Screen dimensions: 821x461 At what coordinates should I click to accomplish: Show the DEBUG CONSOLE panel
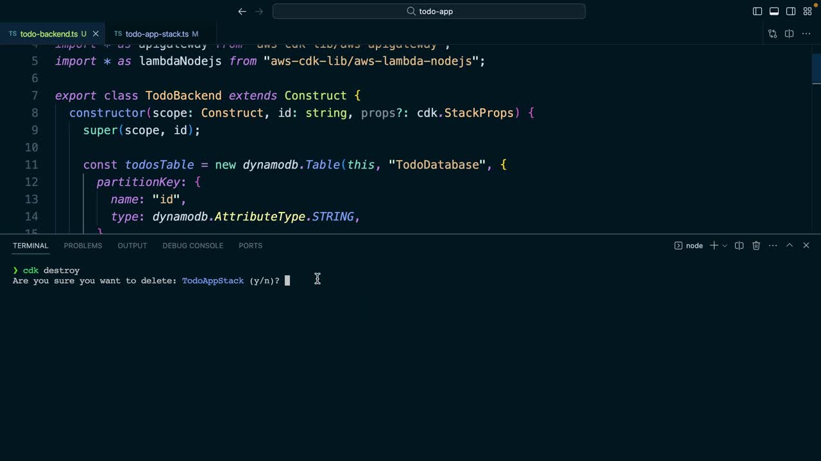(x=192, y=246)
